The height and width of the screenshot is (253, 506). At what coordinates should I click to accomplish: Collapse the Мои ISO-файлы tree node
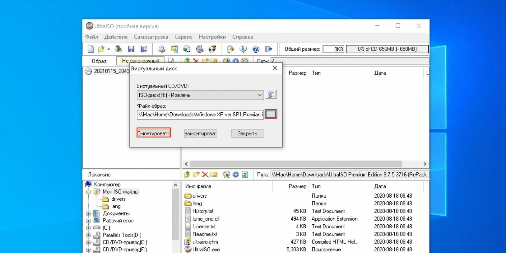[88, 192]
